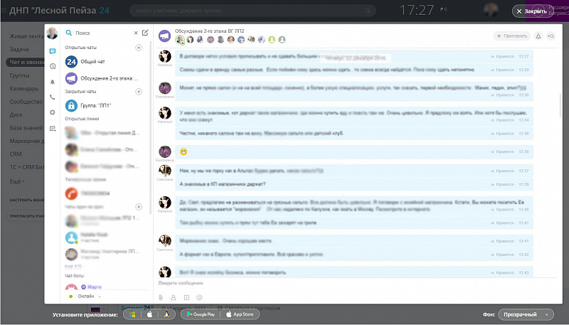The width and height of the screenshot is (569, 325).
Task: Click the megaphone chat avatar in header
Action: click(165, 36)
